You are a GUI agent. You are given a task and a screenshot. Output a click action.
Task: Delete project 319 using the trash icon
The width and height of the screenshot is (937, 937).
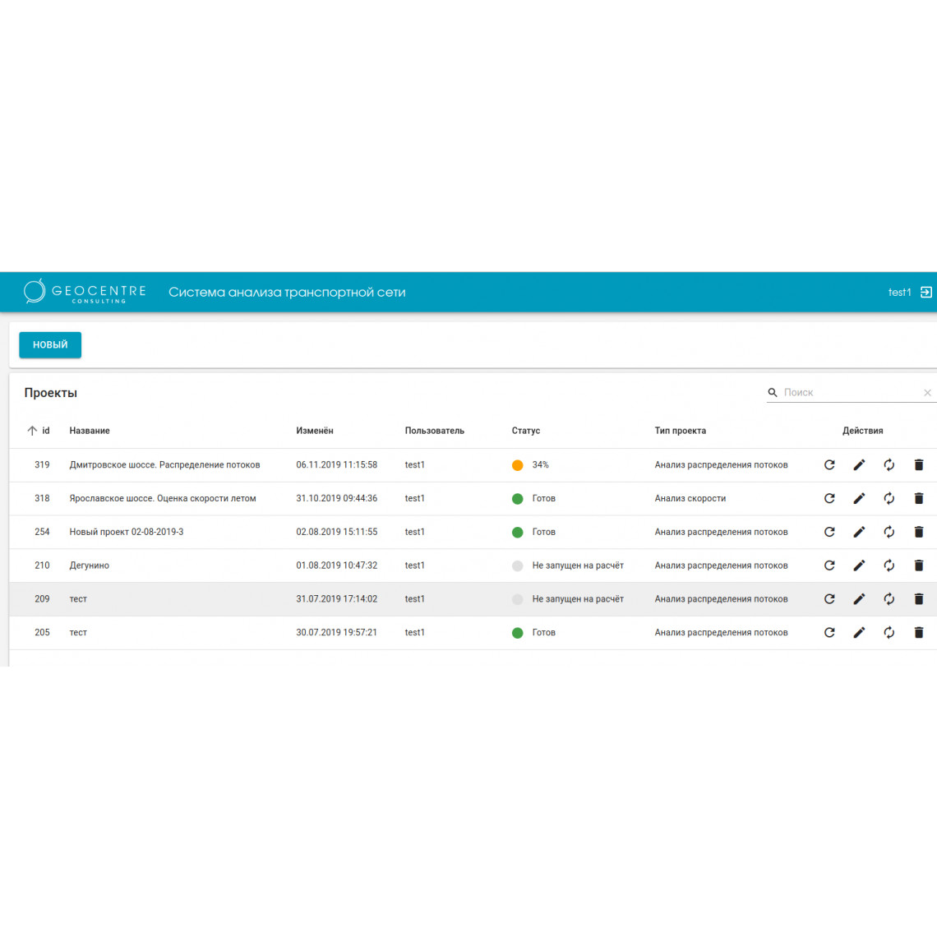click(x=919, y=465)
